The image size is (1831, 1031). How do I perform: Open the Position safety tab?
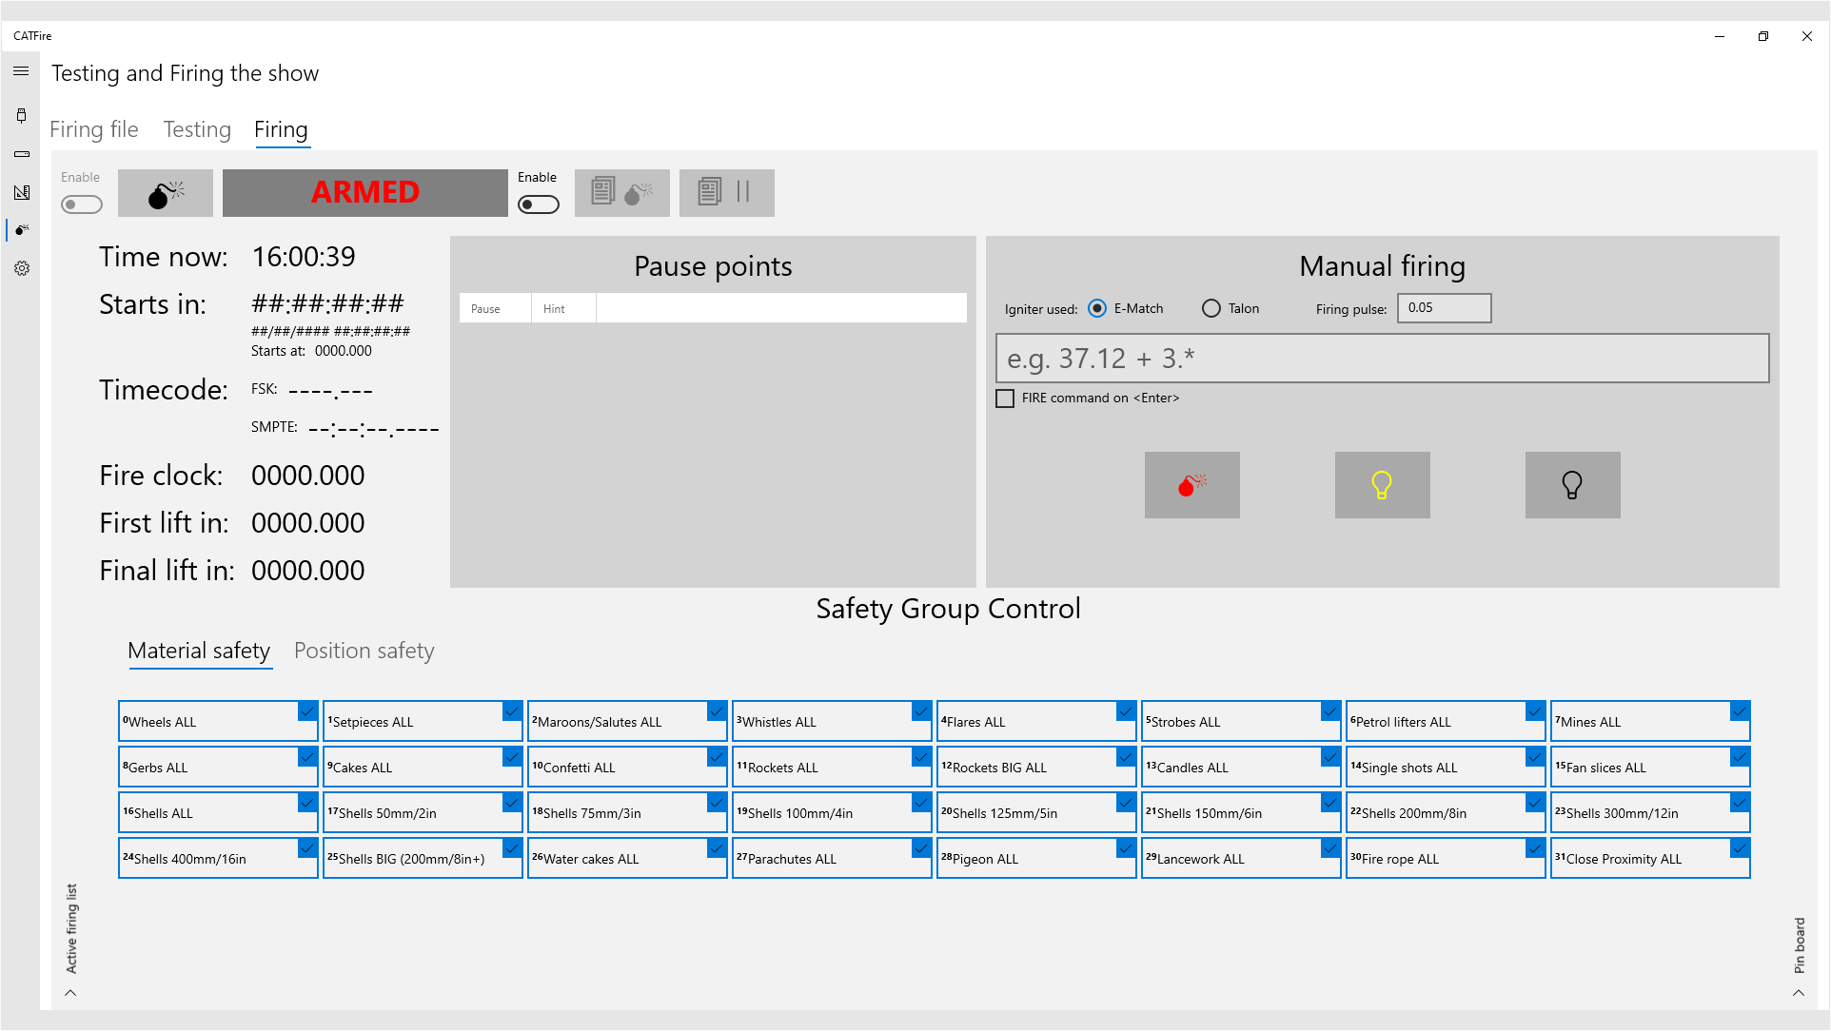click(364, 651)
